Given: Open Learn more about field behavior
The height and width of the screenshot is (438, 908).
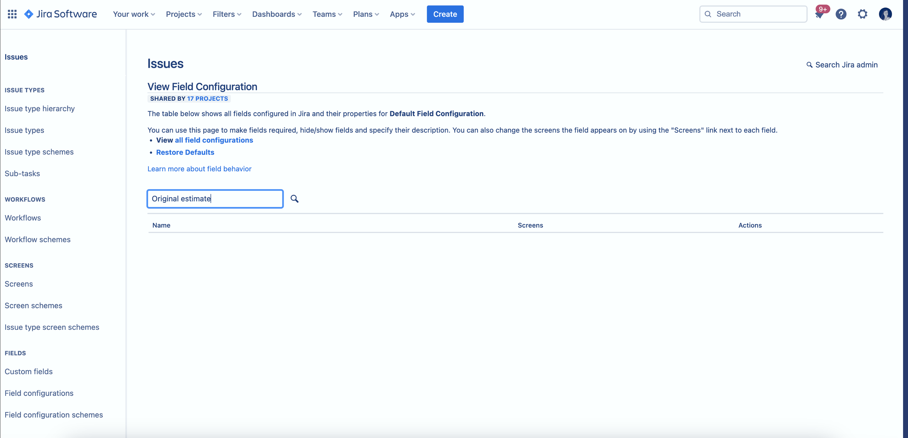Looking at the screenshot, I should (199, 169).
